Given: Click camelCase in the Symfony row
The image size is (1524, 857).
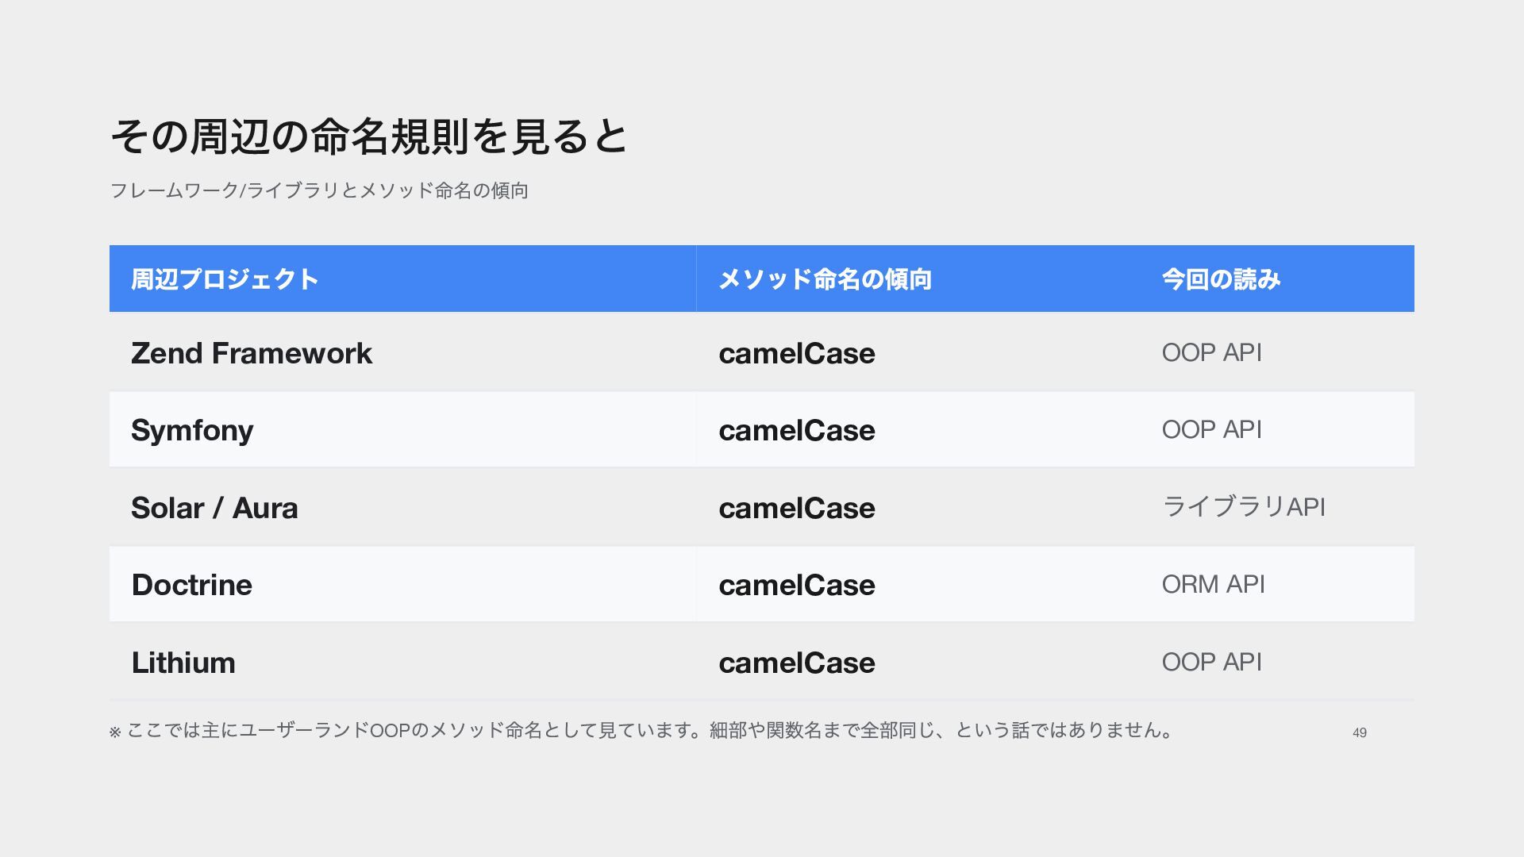Looking at the screenshot, I should pos(797,430).
